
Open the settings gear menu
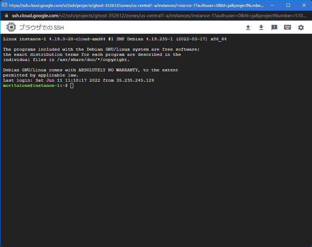point(301,28)
